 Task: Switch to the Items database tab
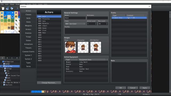(x=28, y=22)
